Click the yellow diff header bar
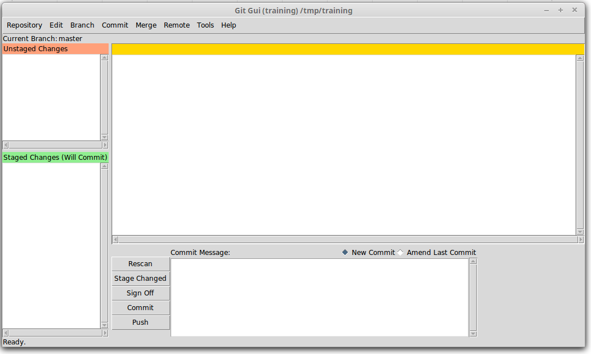This screenshot has width=591, height=354. [x=348, y=50]
